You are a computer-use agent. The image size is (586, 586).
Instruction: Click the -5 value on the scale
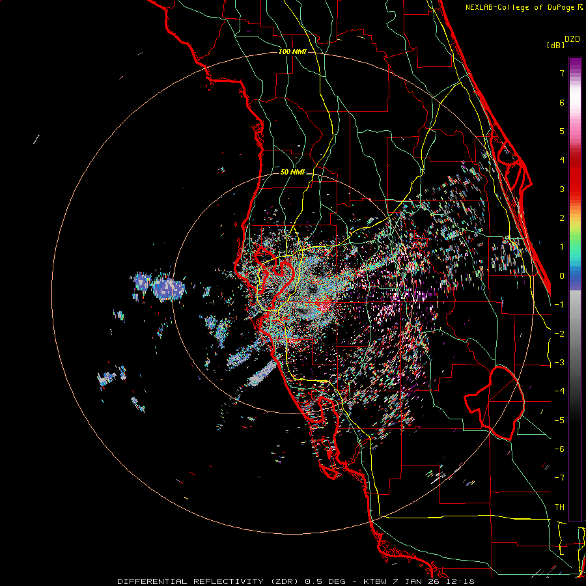point(559,421)
